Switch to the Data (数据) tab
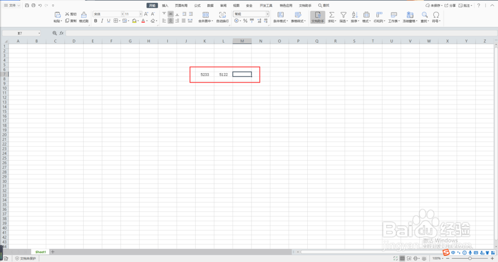The image size is (498, 262). pos(210,5)
